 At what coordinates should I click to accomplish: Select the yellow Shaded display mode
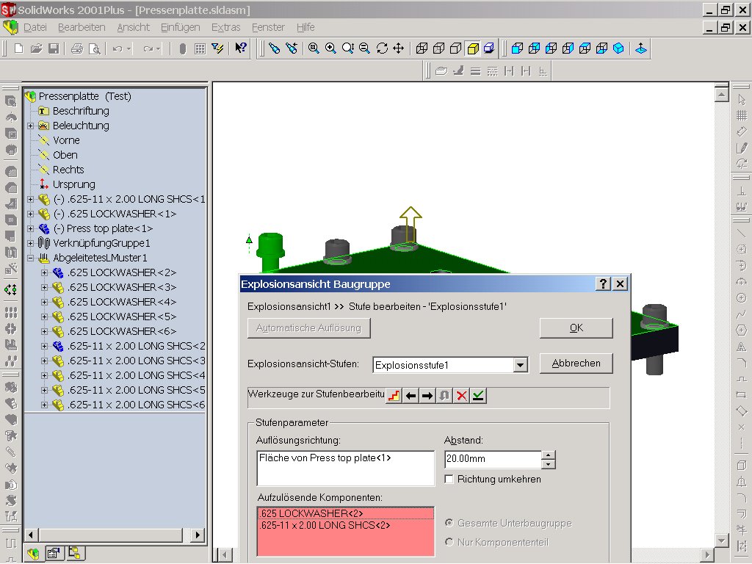pos(473,48)
